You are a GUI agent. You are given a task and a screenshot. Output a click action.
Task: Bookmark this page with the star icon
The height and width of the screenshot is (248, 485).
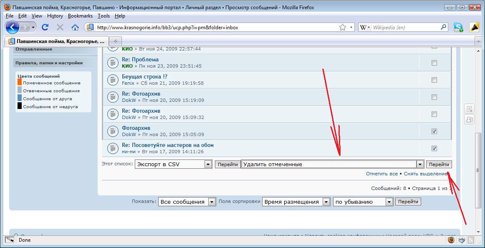(343, 27)
